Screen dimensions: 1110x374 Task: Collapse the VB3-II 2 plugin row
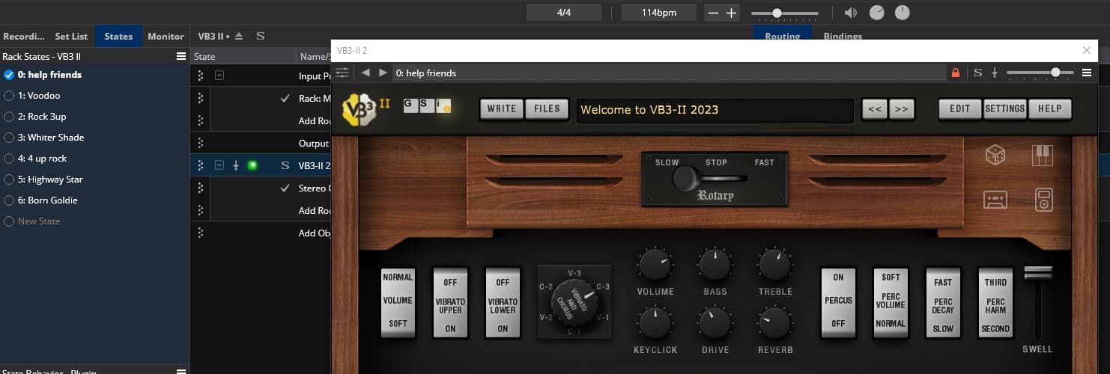219,165
